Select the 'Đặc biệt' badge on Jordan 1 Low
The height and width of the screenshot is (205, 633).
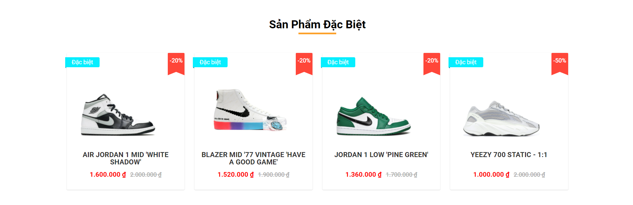[338, 62]
